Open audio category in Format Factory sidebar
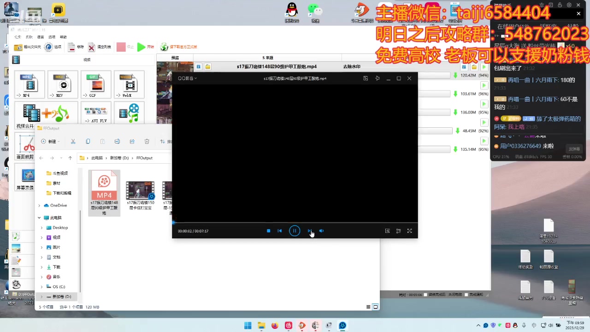The image size is (590, 332). coord(16,236)
